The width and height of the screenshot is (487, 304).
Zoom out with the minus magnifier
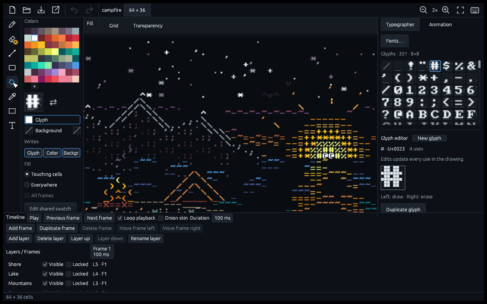pos(423,10)
